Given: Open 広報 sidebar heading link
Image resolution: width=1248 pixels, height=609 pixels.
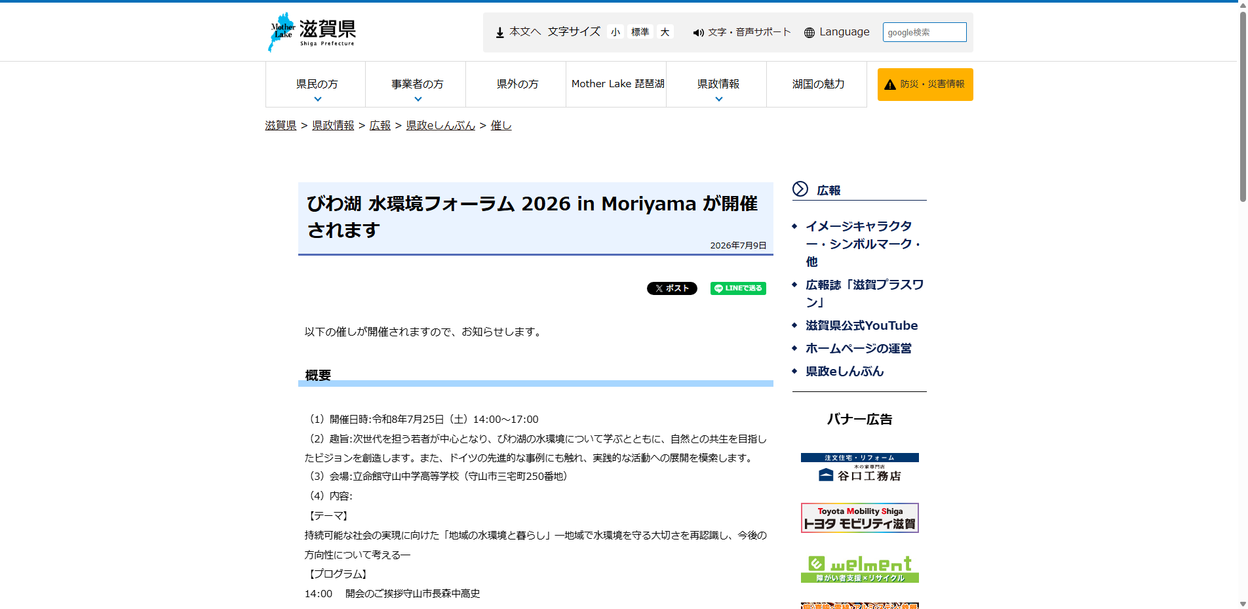Looking at the screenshot, I should coord(829,190).
